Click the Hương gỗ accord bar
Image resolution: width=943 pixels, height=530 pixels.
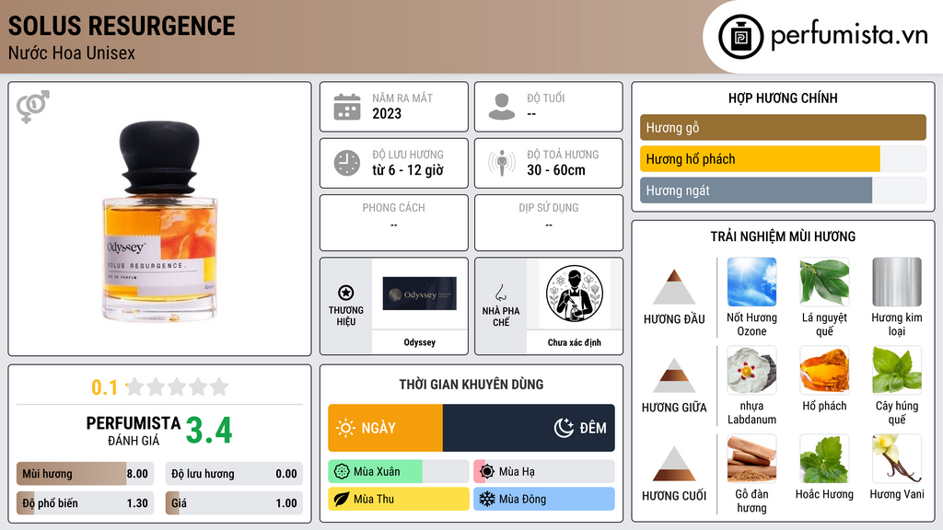tap(783, 127)
